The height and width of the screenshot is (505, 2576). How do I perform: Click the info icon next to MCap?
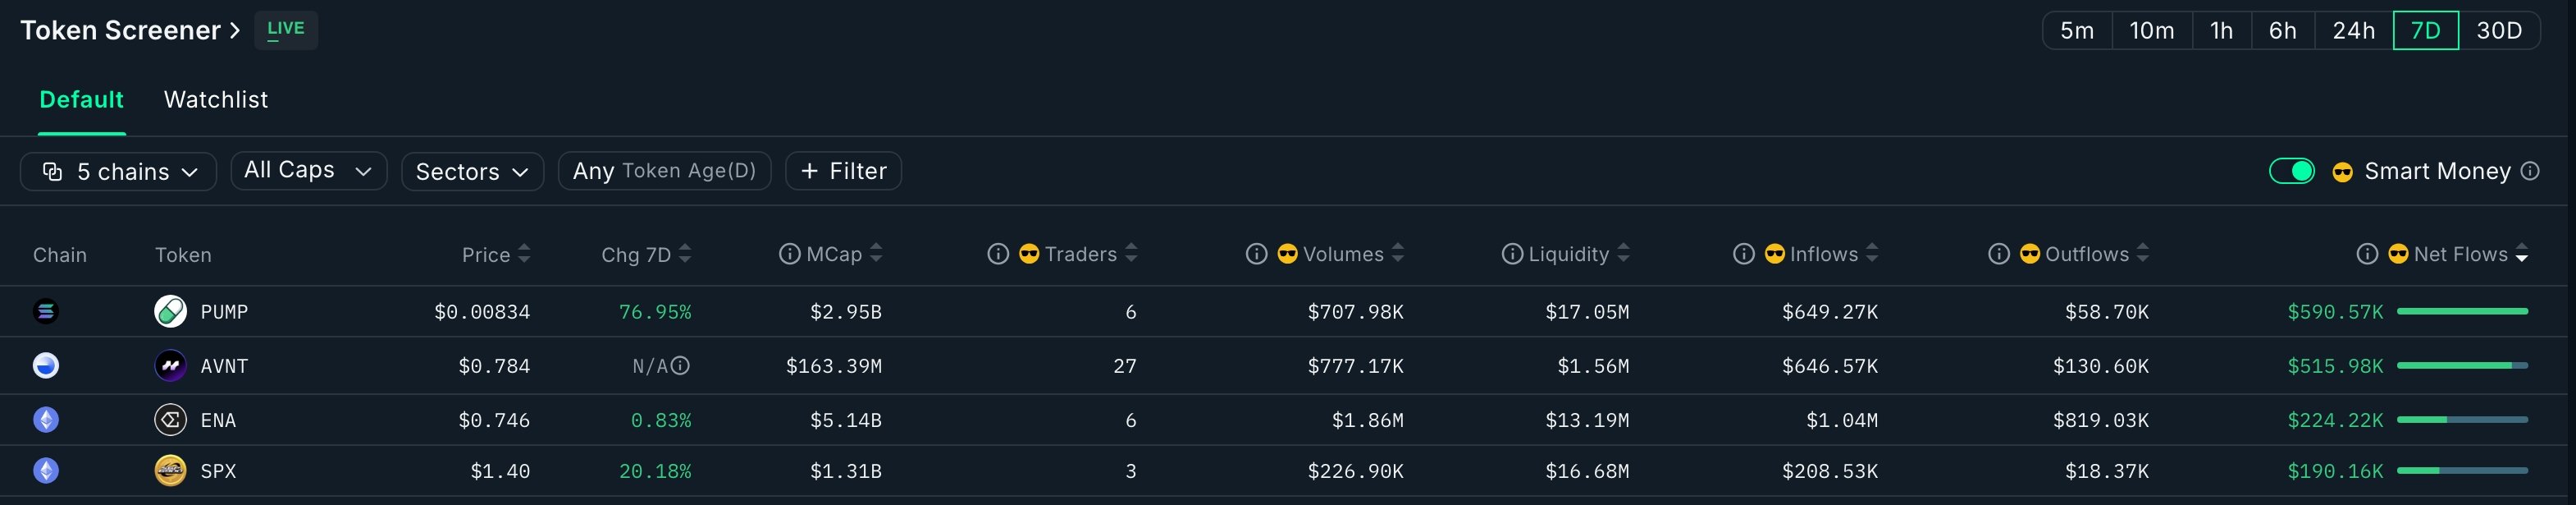point(789,254)
